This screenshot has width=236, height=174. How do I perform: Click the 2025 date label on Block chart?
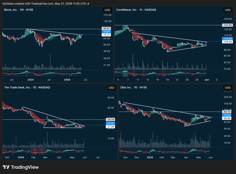click(x=31, y=80)
